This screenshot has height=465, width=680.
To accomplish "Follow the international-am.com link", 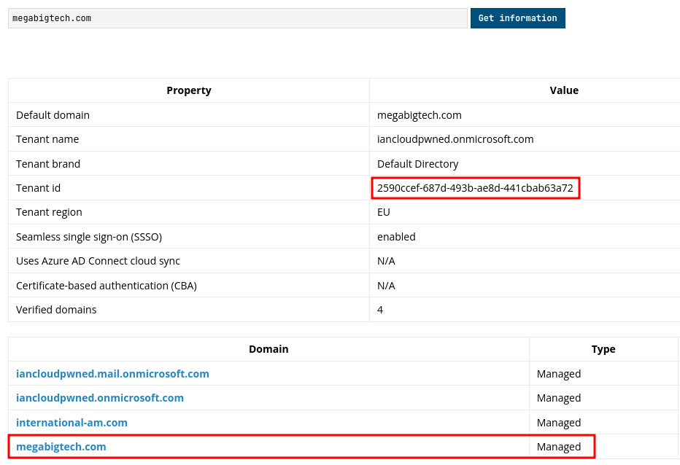I will (72, 423).
